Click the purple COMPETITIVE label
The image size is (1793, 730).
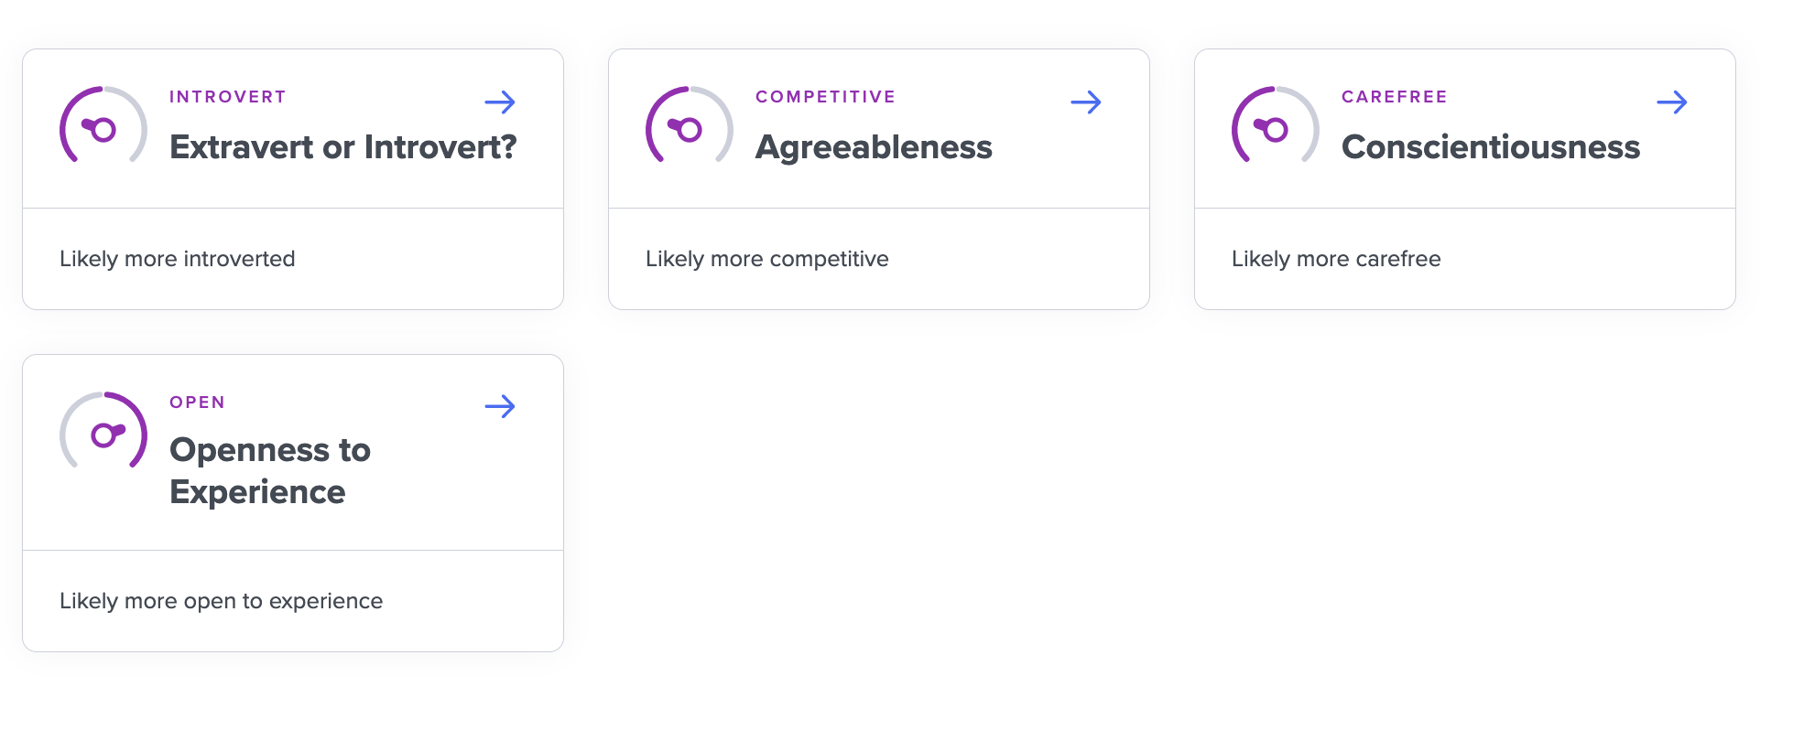click(825, 97)
